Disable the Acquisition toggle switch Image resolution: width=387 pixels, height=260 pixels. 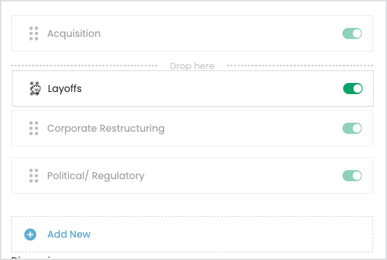pos(352,33)
